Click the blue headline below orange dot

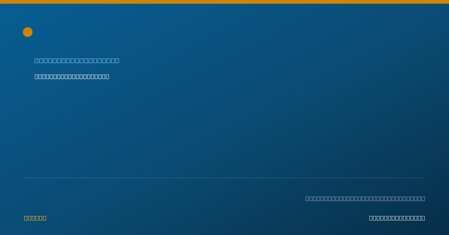[77, 60]
